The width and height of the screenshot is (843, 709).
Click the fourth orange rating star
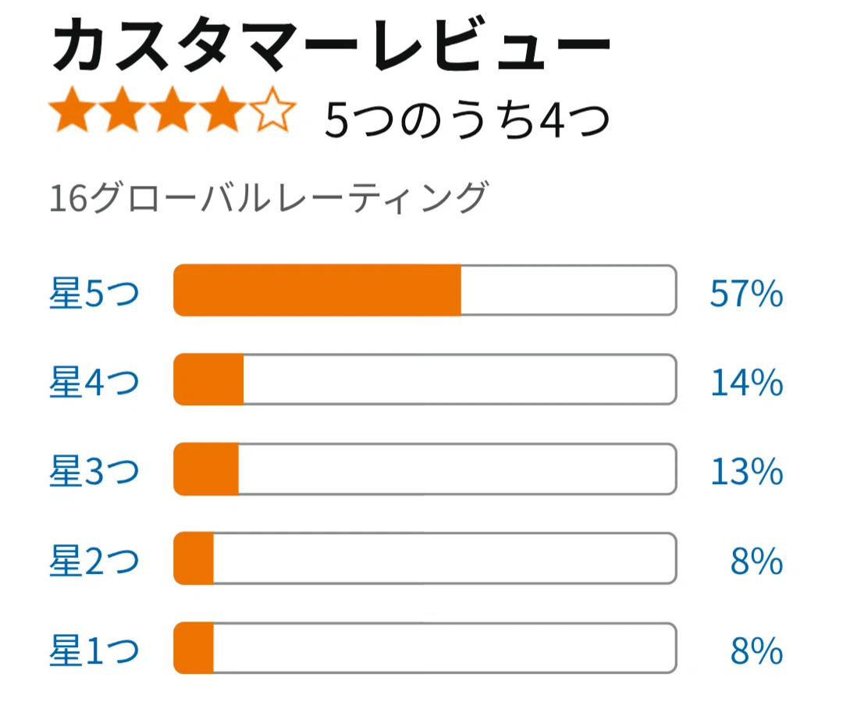click(x=222, y=109)
